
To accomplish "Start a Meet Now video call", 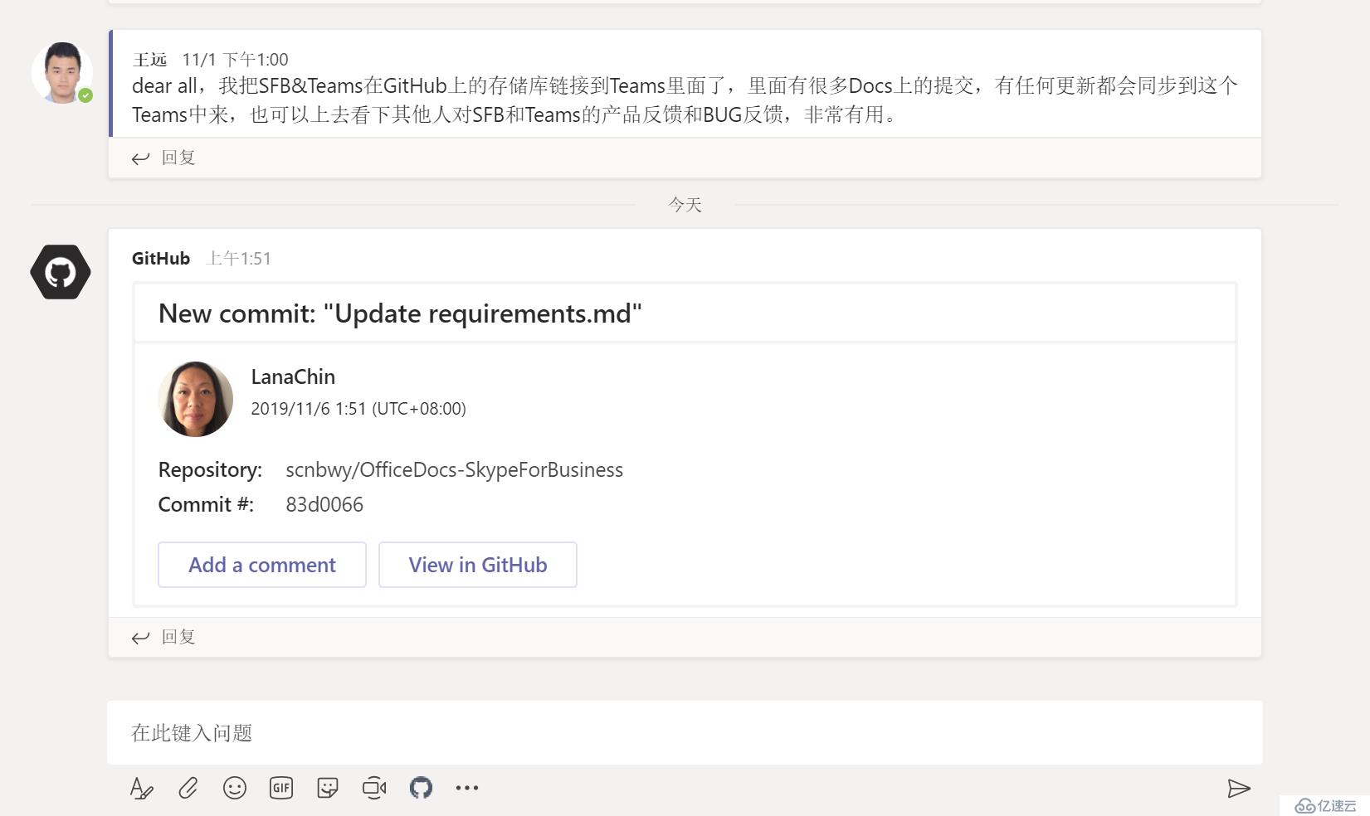I will 374,788.
